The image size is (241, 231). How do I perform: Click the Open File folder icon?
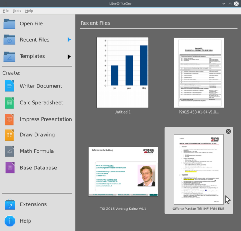[10, 24]
